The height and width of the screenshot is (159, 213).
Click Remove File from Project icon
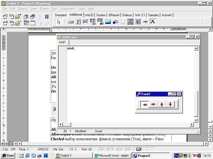click(18, 23)
